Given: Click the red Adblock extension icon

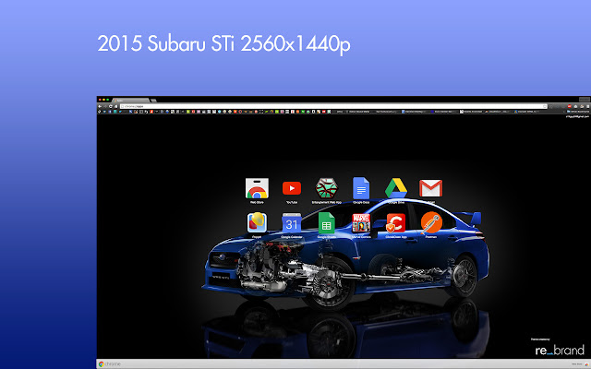Looking at the screenshot, I should 570,106.
